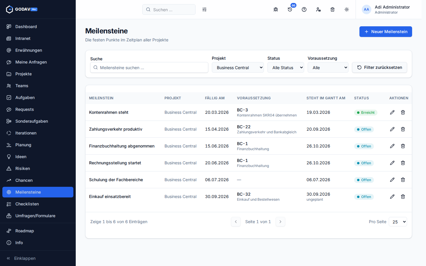The width and height of the screenshot is (426, 266).
Task: Open Aufgaben in the sidebar
Action: pyautogui.click(x=38, y=98)
